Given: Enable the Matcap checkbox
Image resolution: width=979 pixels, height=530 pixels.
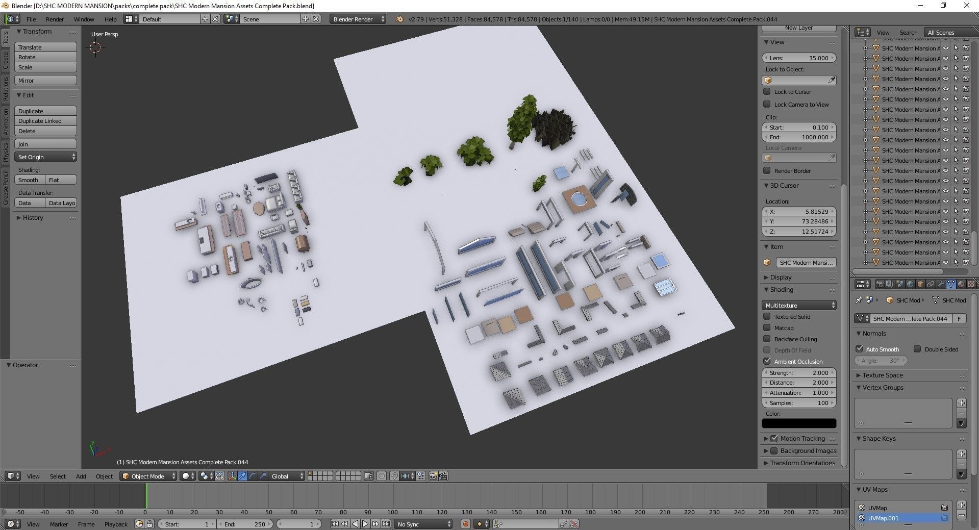Looking at the screenshot, I should coord(767,327).
